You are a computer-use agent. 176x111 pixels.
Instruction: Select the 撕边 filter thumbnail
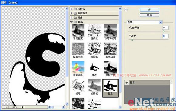[x=94, y=67]
